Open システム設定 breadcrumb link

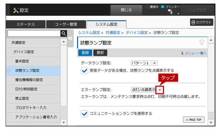89,33
